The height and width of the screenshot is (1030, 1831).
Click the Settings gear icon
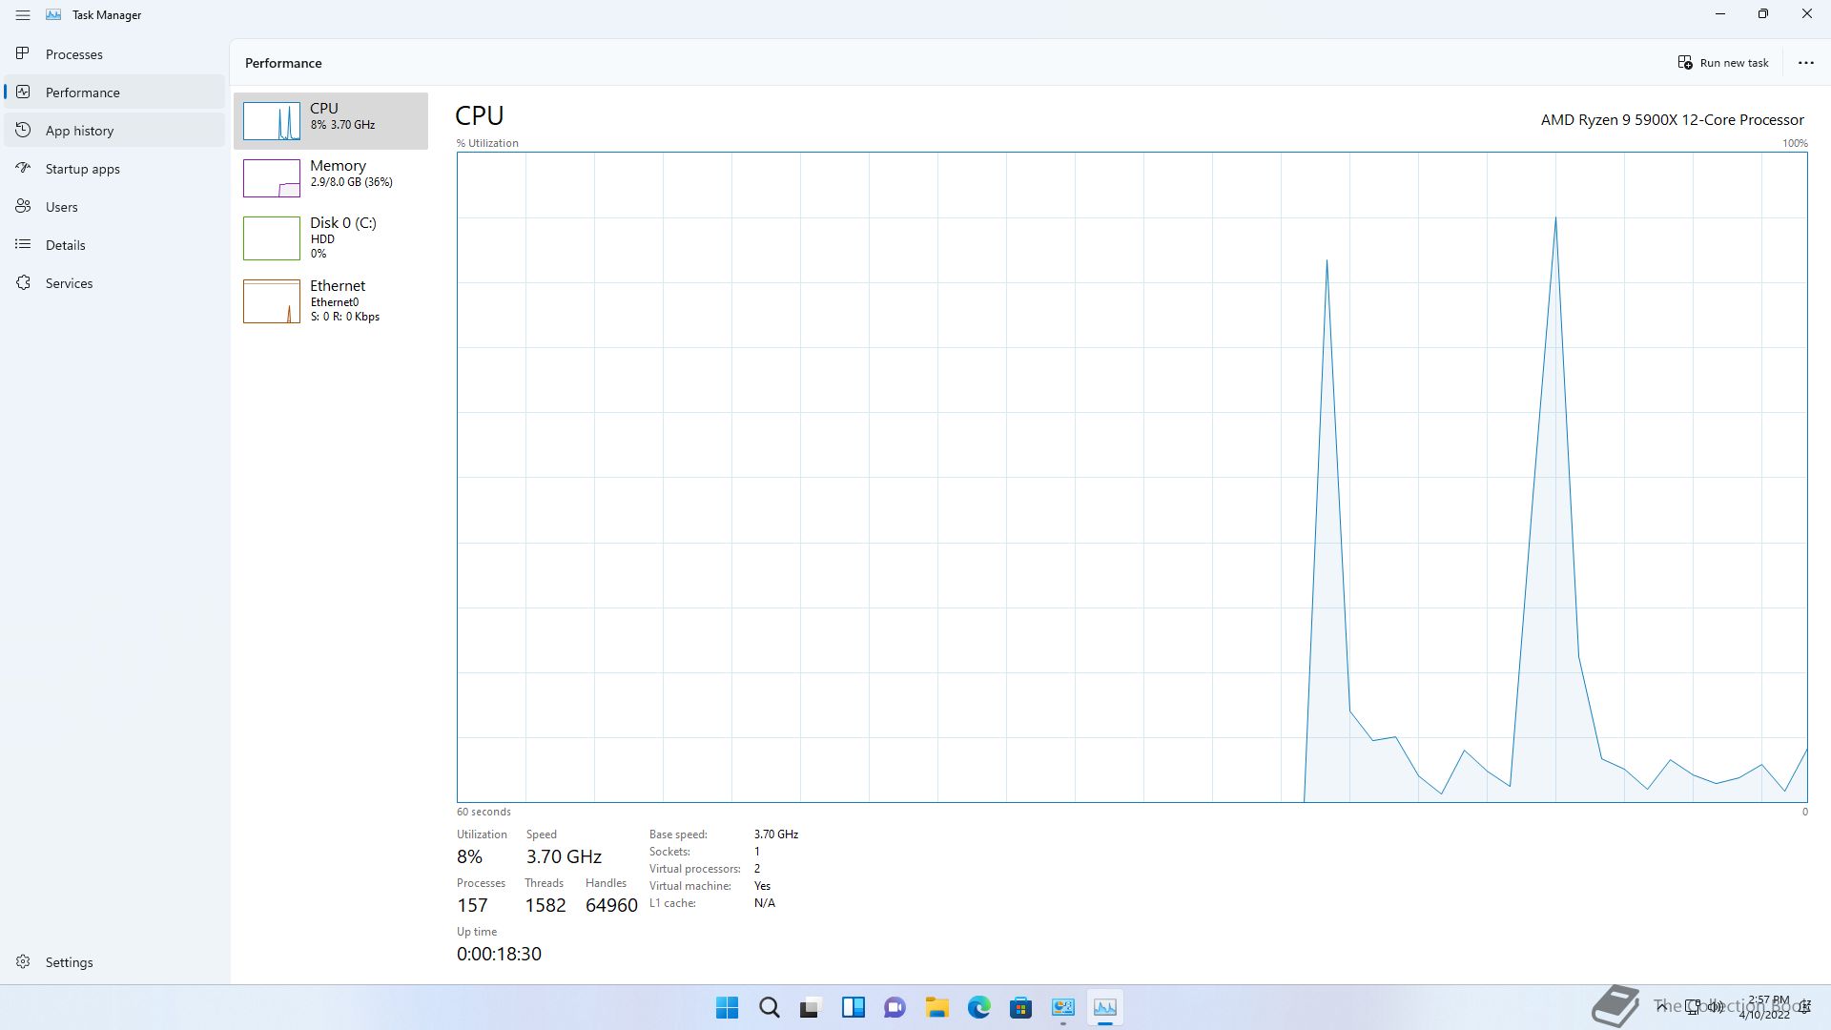[x=23, y=961]
